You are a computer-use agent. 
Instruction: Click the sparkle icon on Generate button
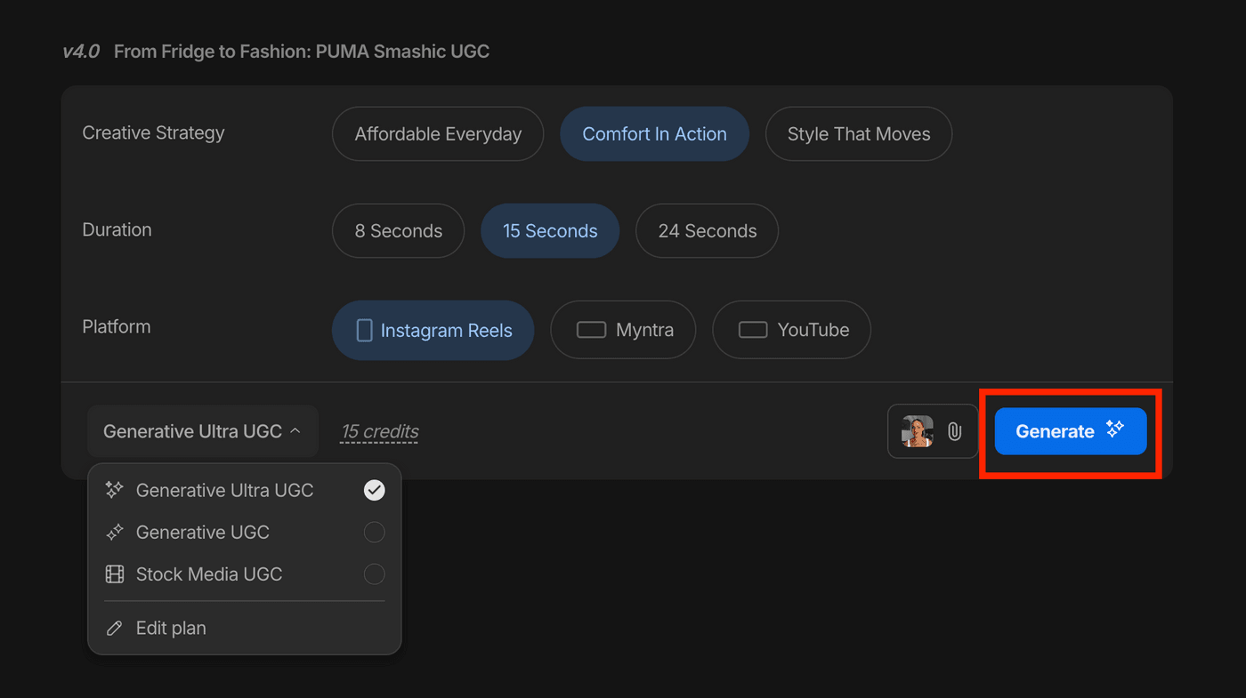tap(1115, 429)
